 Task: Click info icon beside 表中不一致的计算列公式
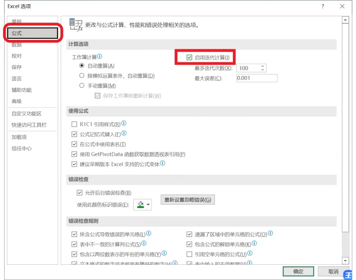tap(144, 243)
